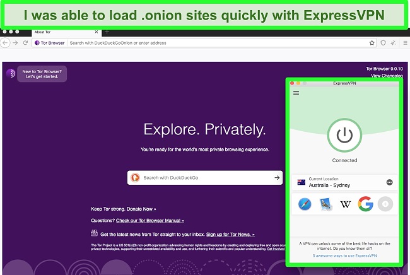Open the shield security level icon
Image resolution: width=410 pixels, height=275 pixels.
pos(383,43)
